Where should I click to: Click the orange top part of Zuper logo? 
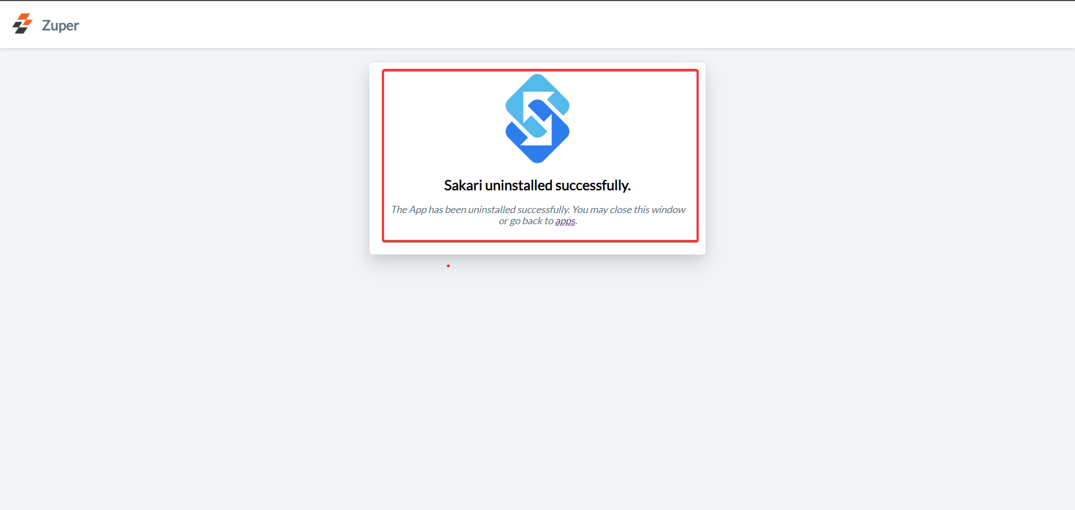click(25, 19)
